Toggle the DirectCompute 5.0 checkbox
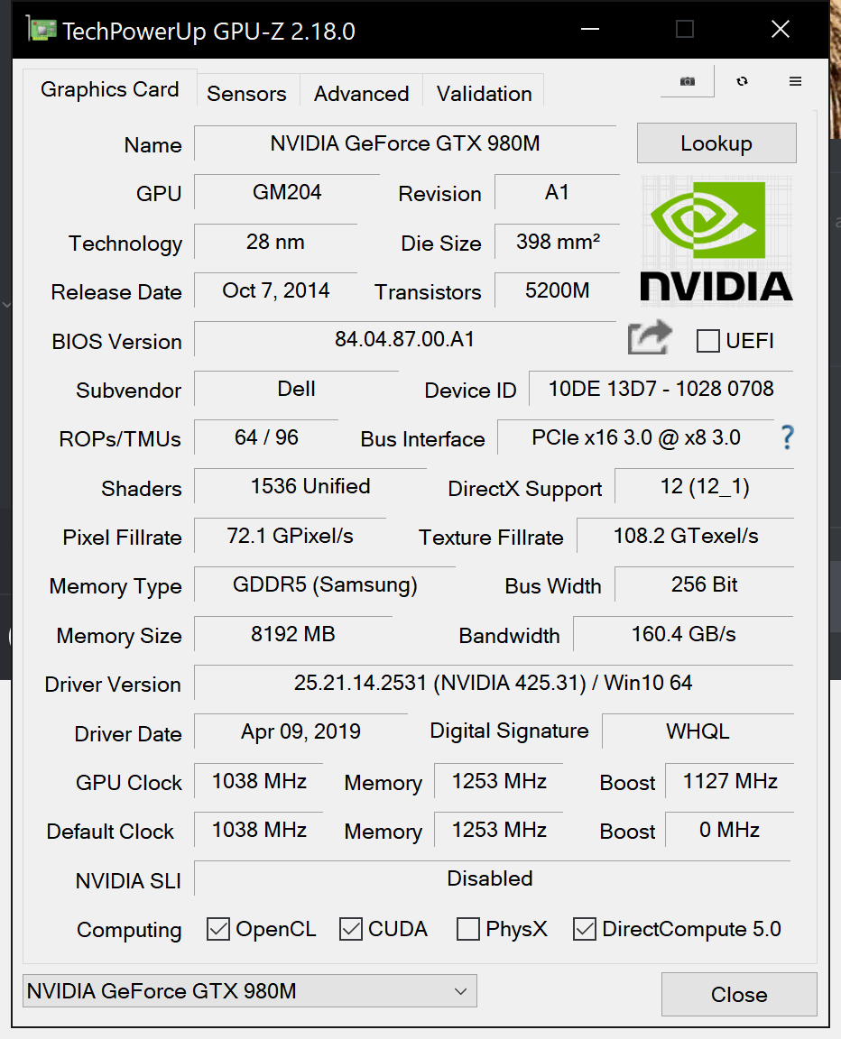Viewport: 841px width, 1039px height. [x=585, y=929]
